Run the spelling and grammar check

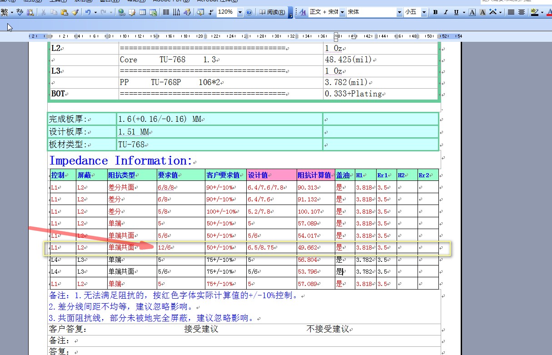[20, 12]
